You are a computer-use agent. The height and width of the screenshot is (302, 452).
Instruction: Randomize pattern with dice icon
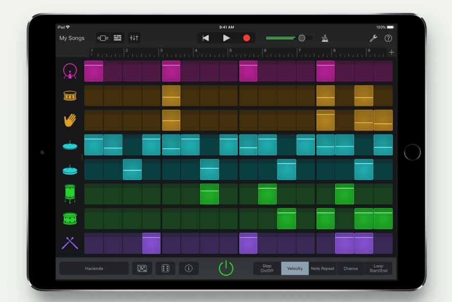click(x=165, y=268)
